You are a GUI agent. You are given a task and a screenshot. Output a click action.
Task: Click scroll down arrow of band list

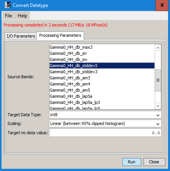point(158,106)
